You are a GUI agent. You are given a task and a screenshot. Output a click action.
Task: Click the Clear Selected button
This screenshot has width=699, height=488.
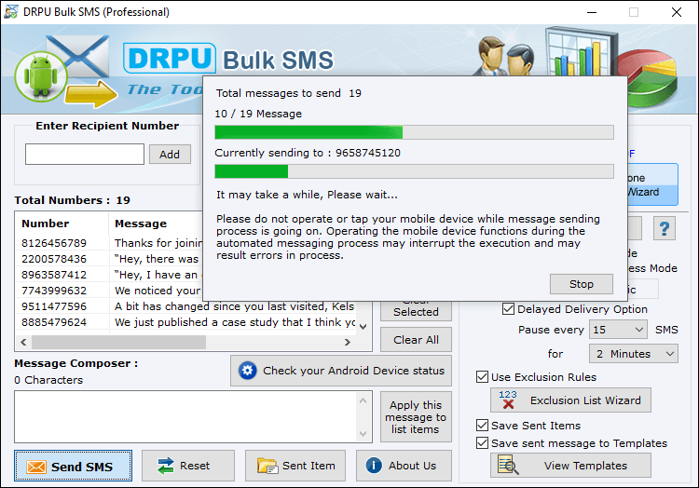416,311
